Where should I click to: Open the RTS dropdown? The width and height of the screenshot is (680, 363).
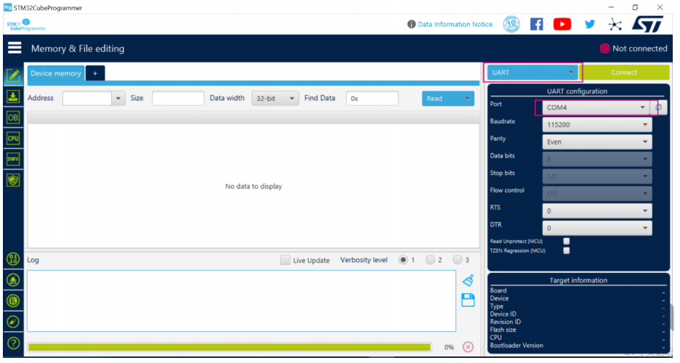coord(596,211)
